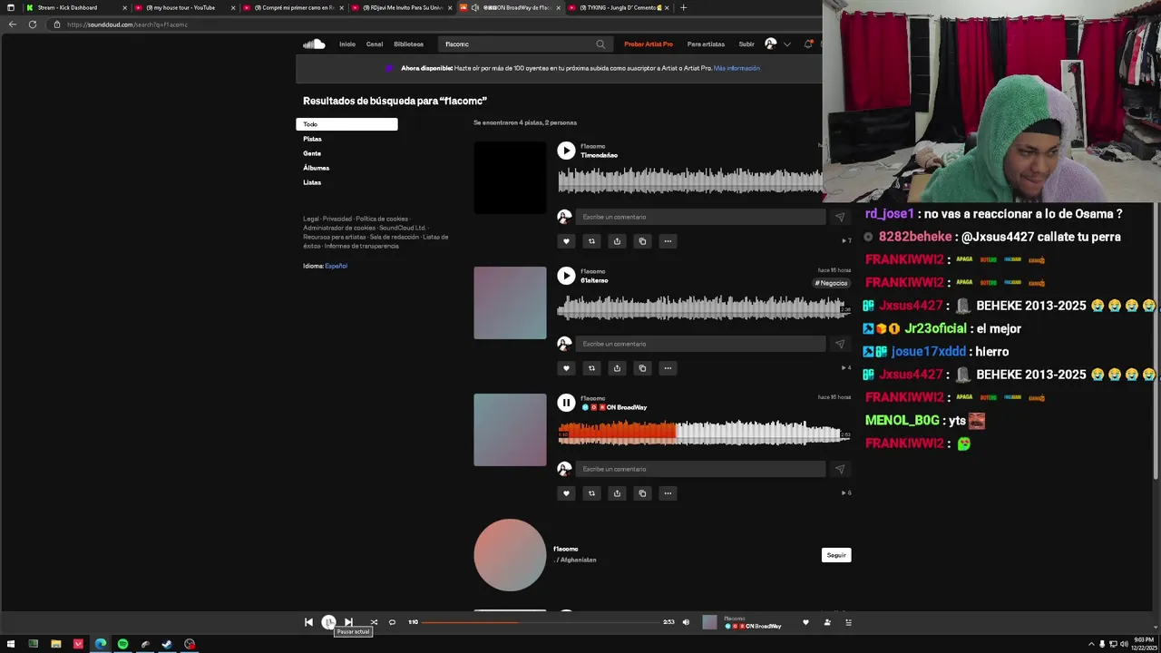1161x653 pixels.
Task: Follow the artist from player bar
Action: 827,622
